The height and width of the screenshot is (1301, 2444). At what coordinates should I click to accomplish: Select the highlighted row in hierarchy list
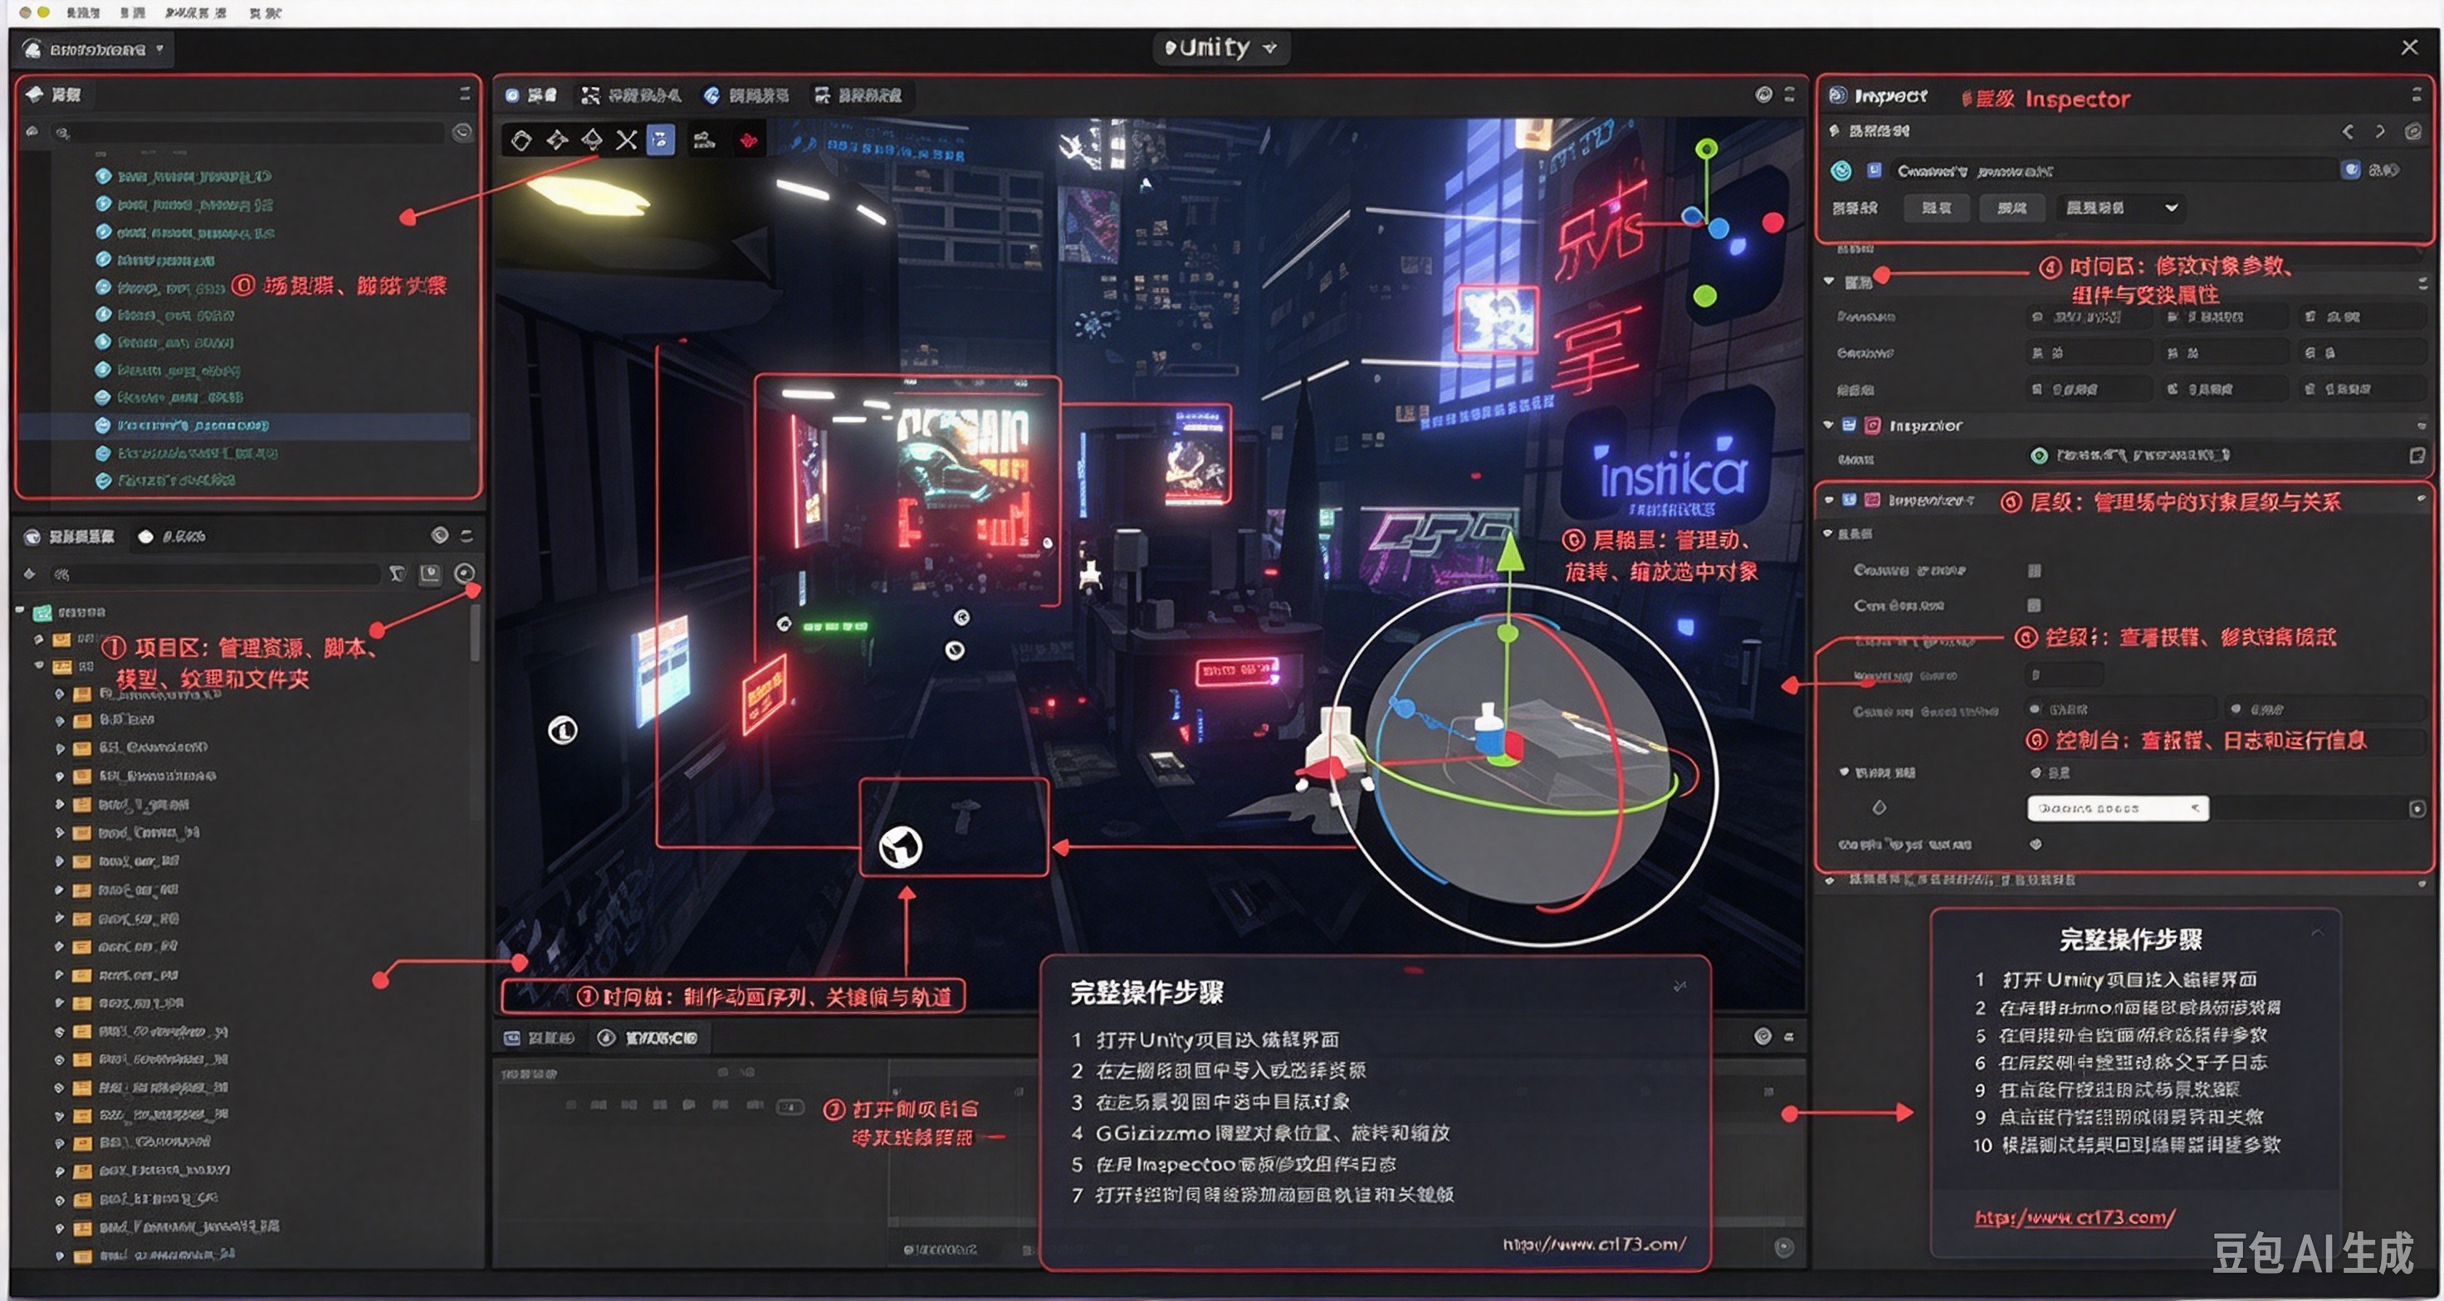pos(245,426)
